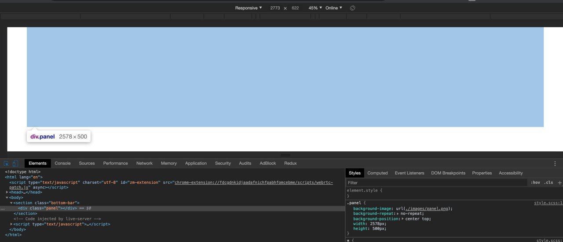Open the Audits tab
The height and width of the screenshot is (242, 563).
[245, 163]
